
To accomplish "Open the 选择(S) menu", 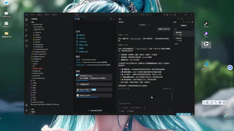I will point(47,15).
